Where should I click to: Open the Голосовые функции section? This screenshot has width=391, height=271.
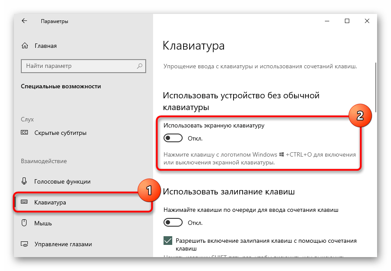point(62,181)
